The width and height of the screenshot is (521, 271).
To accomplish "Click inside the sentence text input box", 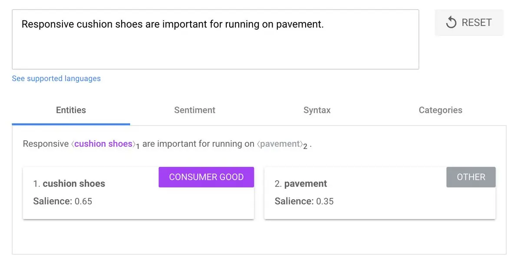I will 215,43.
